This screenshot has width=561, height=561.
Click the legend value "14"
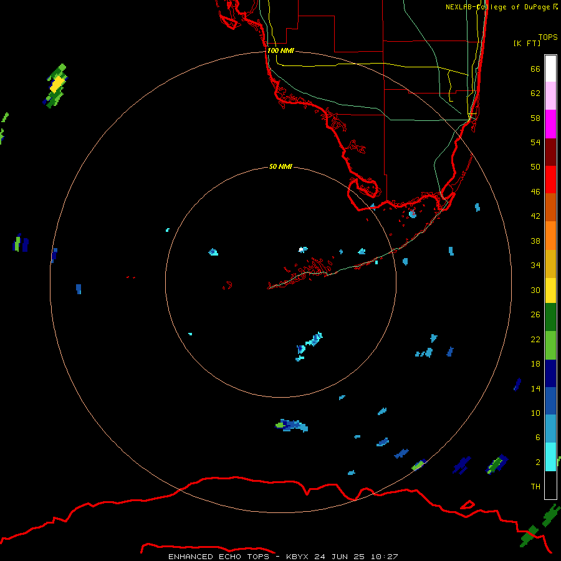click(535, 388)
